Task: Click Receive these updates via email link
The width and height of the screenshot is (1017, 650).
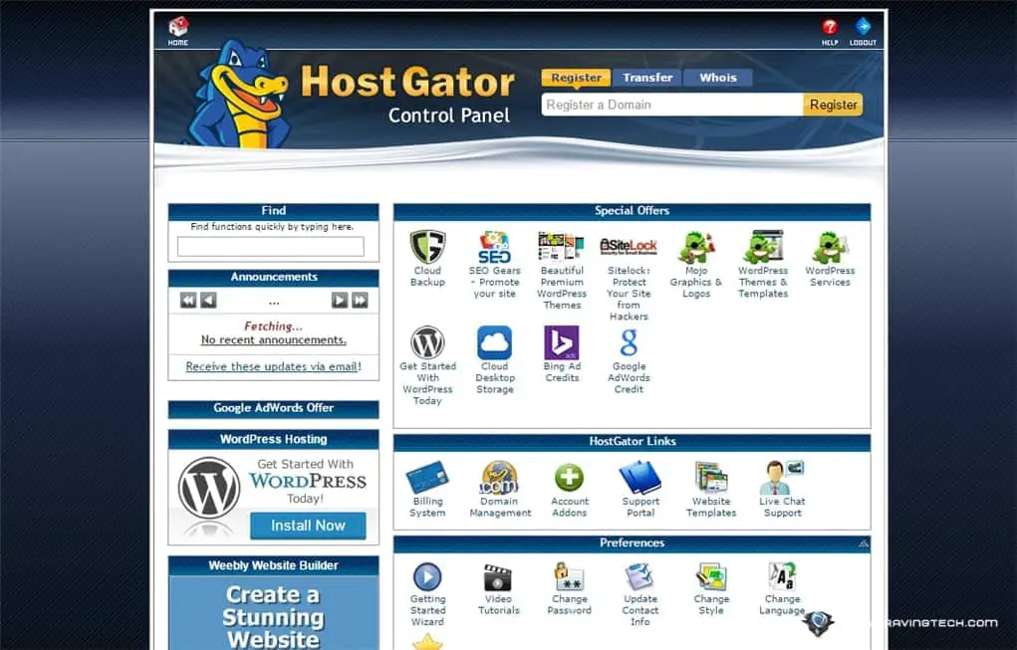Action: tap(272, 366)
